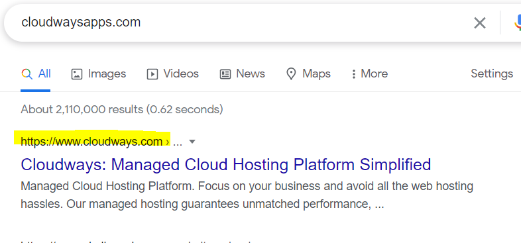The height and width of the screenshot is (243, 521).
Task: Switch to Videos results tab
Action: tap(173, 73)
